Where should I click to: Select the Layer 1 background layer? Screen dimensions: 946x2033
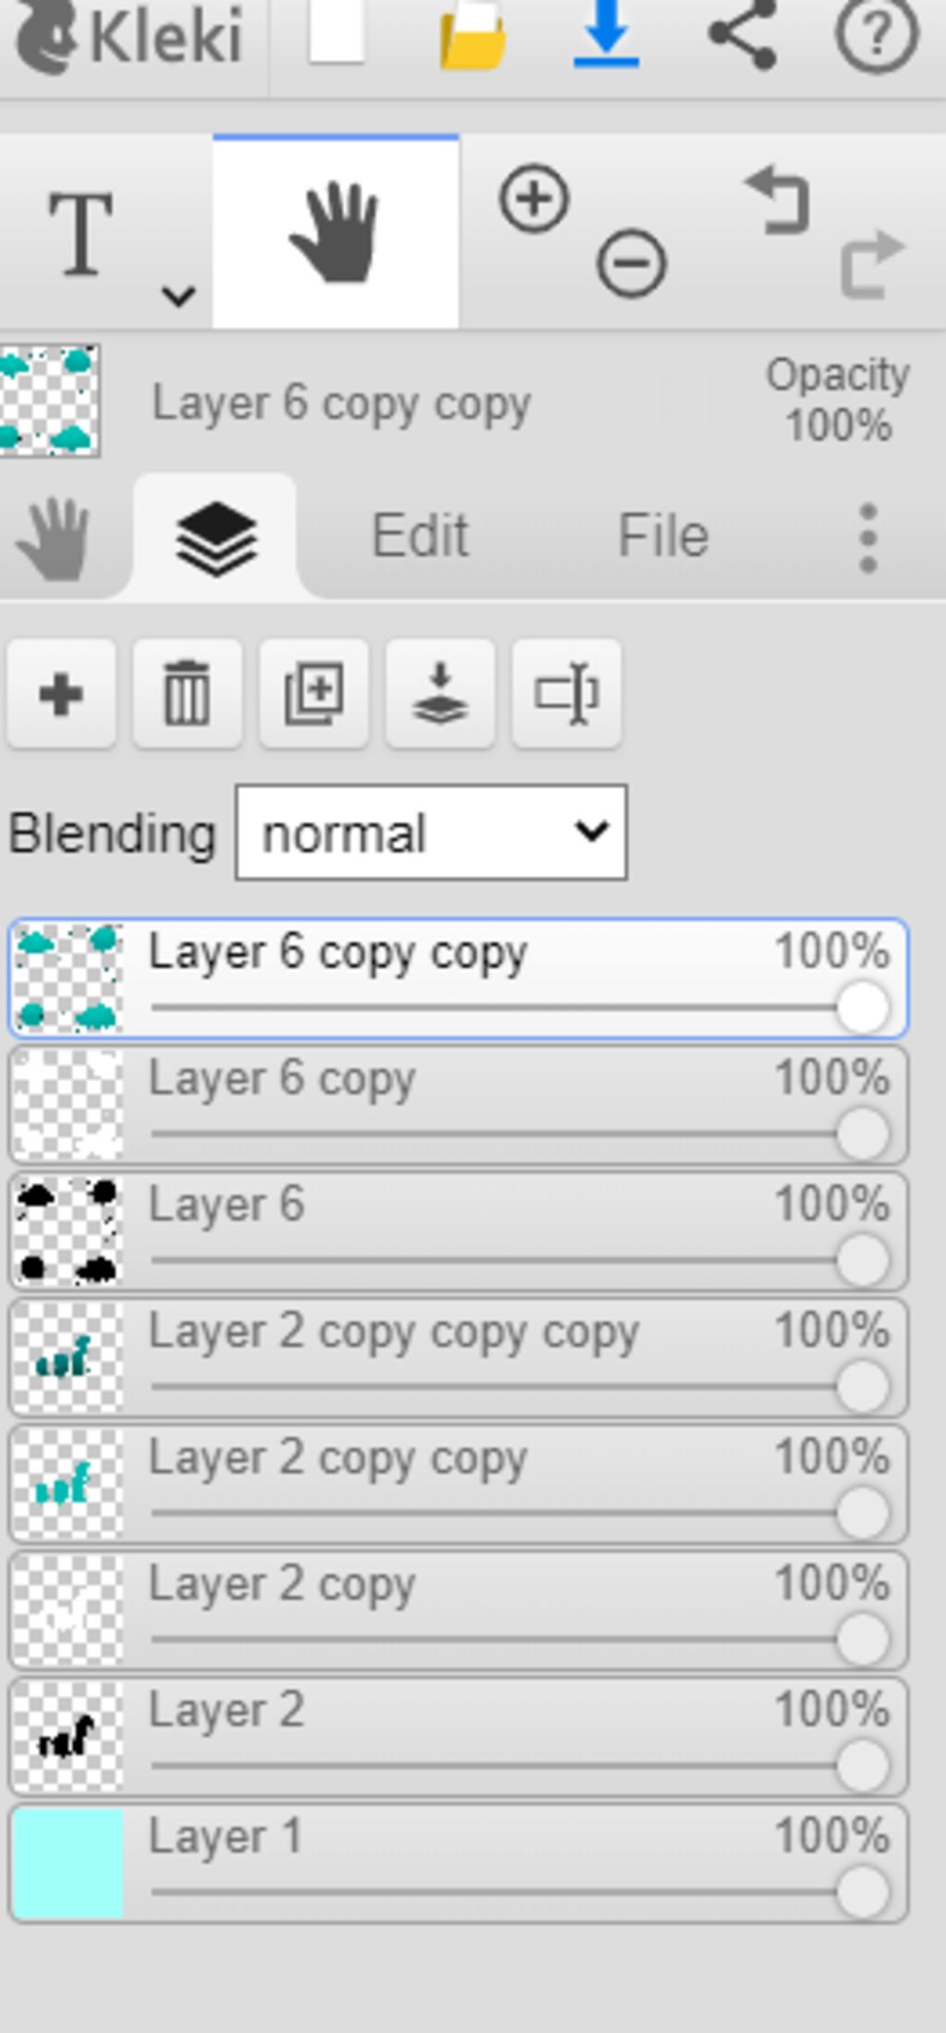coord(458,1864)
